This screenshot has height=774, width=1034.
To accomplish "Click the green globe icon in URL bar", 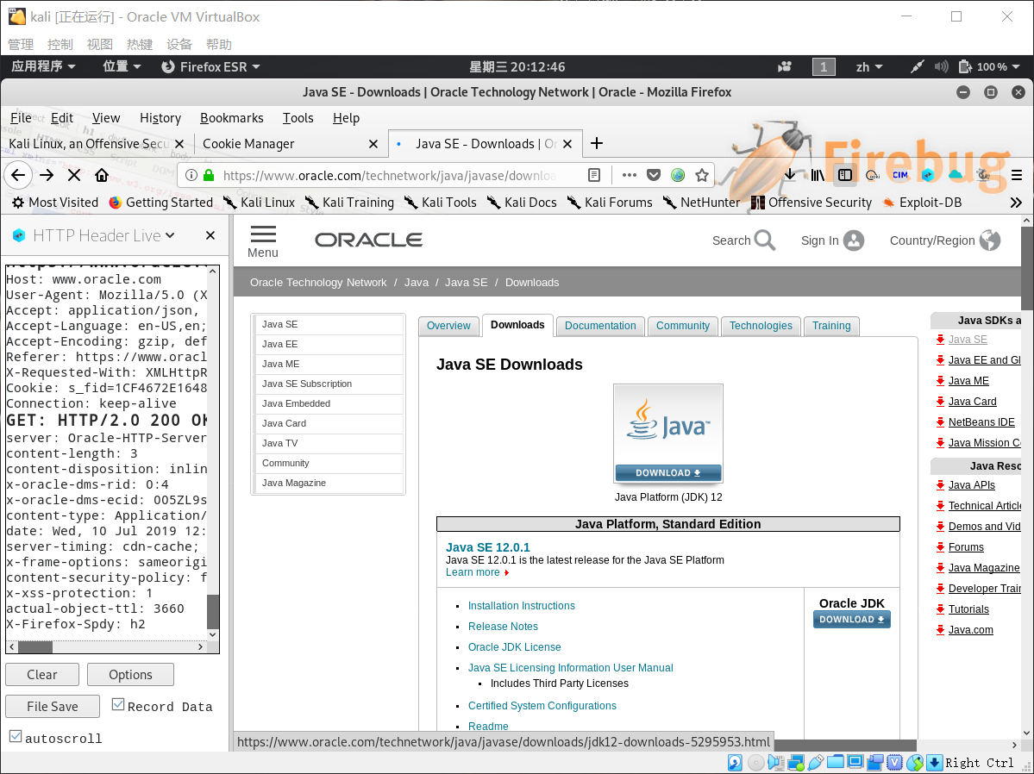I will (x=678, y=175).
